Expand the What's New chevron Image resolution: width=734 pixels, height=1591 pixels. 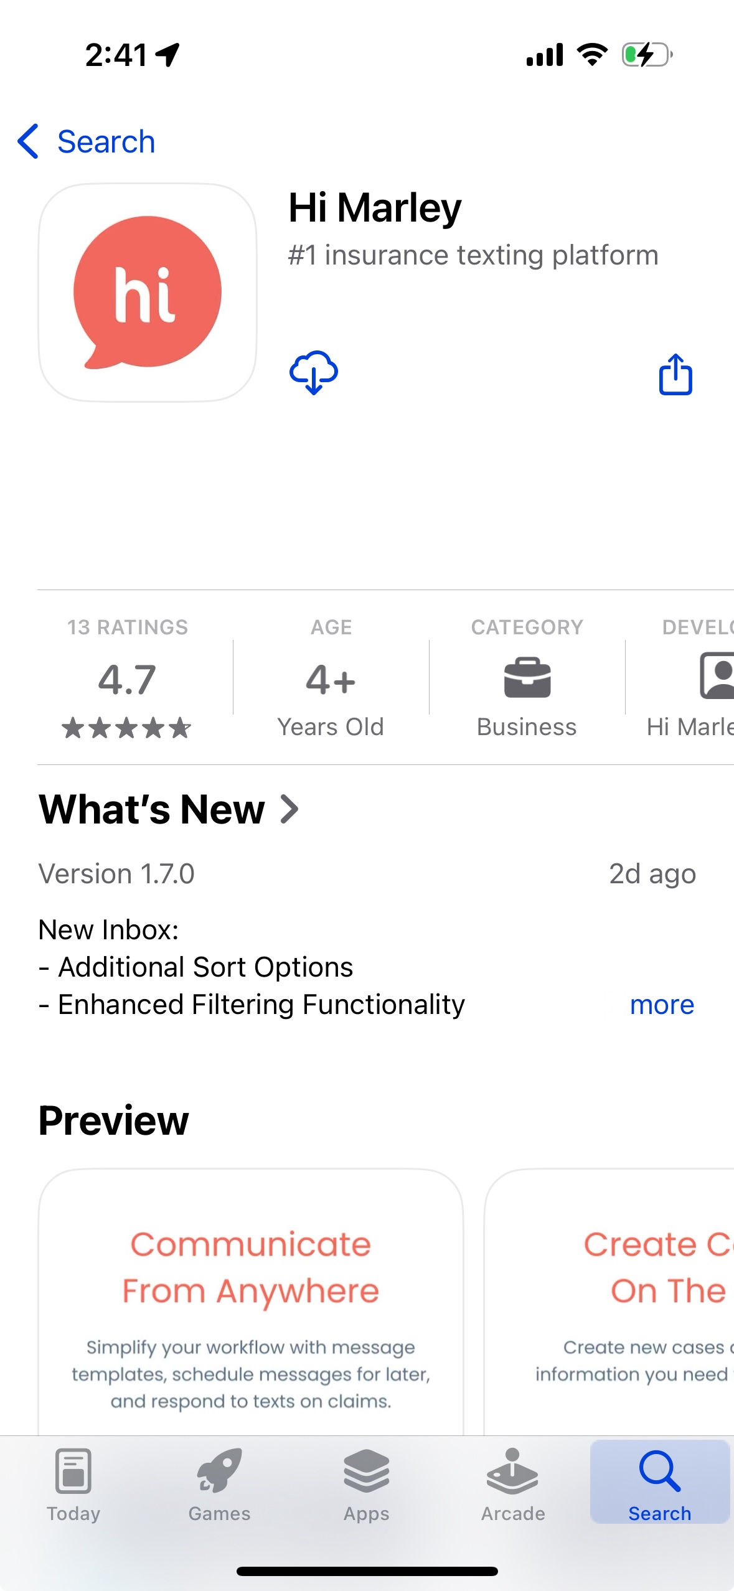point(289,809)
